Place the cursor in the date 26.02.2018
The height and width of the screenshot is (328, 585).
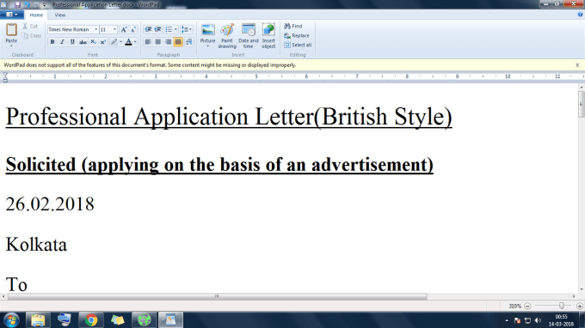(50, 204)
